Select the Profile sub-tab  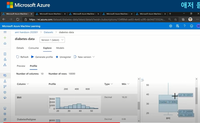pos(33,66)
